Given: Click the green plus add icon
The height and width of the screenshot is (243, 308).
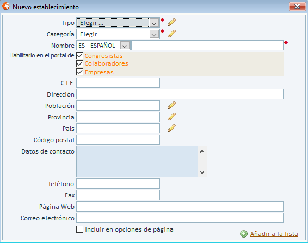Looking at the screenshot, I should tap(244, 234).
